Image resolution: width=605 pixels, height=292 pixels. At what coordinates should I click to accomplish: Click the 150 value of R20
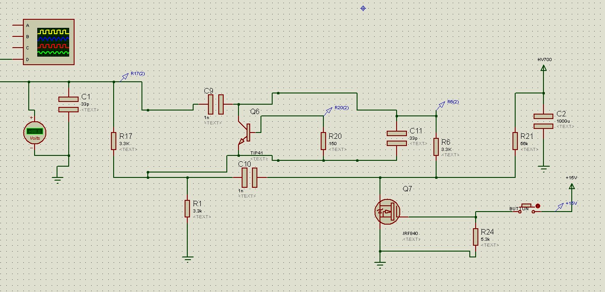332,144
